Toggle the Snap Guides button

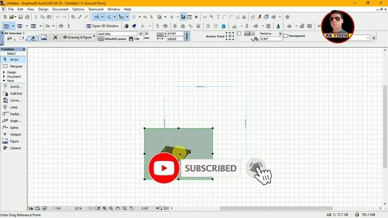click(x=109, y=17)
